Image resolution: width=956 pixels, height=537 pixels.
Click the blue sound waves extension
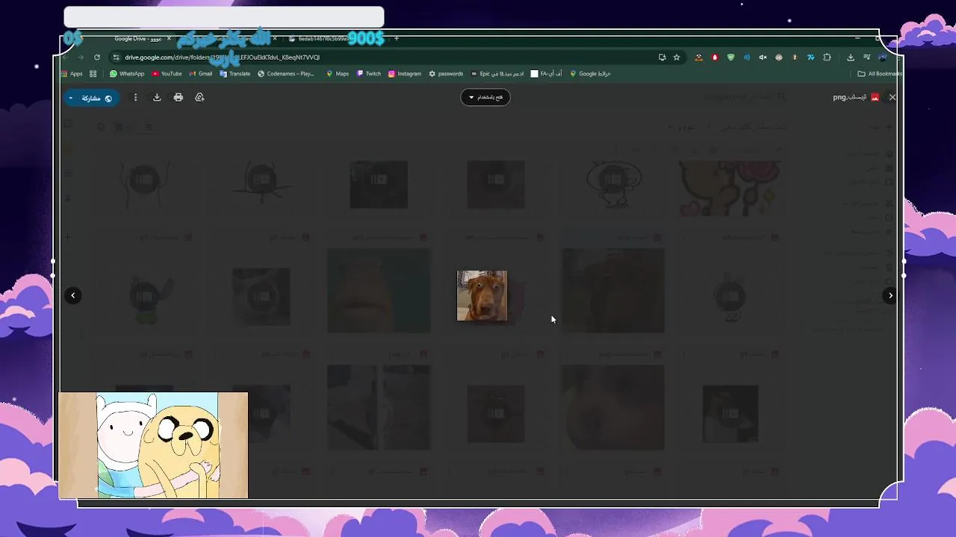pos(747,57)
